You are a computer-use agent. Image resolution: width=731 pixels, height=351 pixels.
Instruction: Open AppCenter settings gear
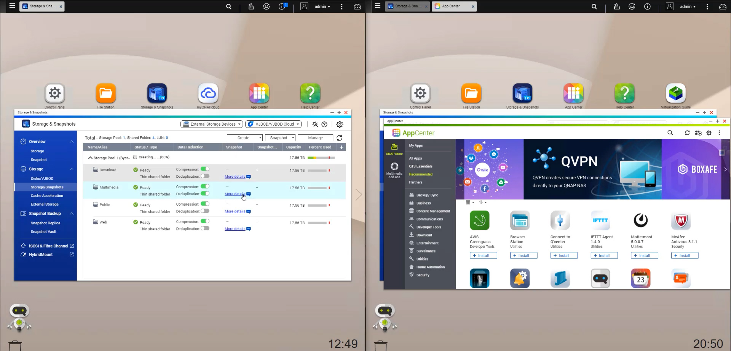[x=709, y=133]
